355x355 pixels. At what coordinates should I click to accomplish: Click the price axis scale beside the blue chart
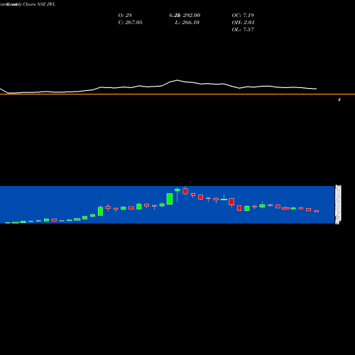338,204
